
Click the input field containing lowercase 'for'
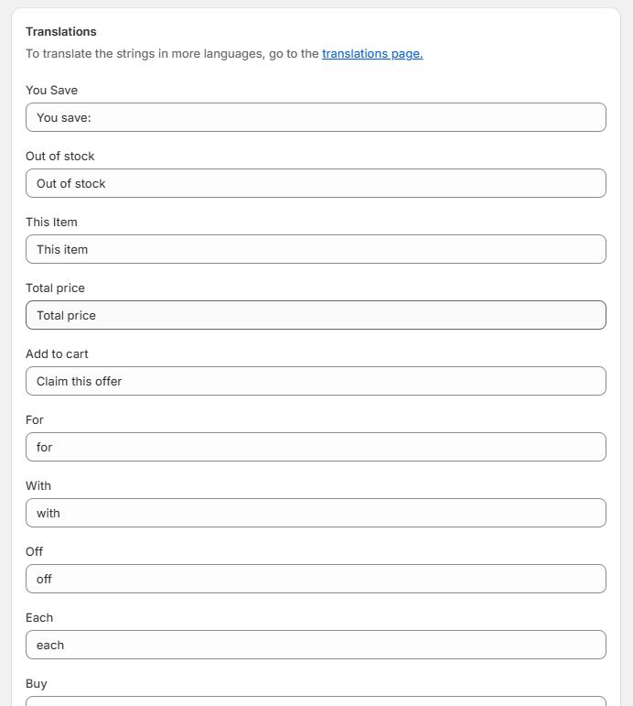[316, 447]
